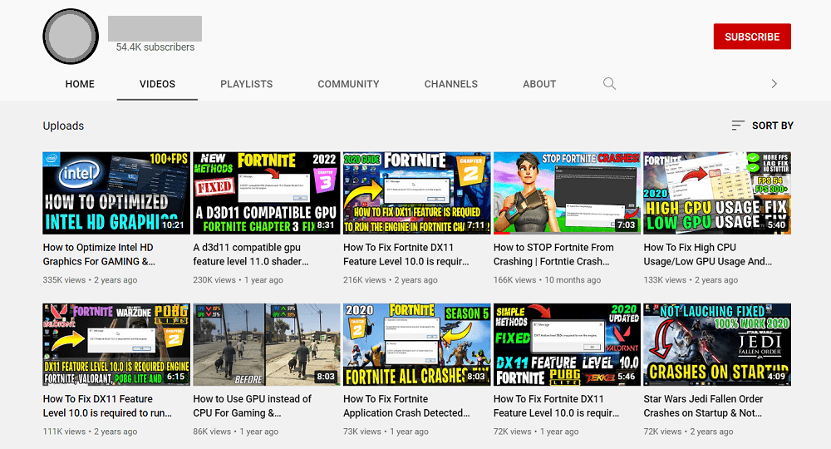The width and height of the screenshot is (831, 449).
Task: Click title 'How to Use GPU instead of CPU For Gaming'
Action: pos(253,406)
